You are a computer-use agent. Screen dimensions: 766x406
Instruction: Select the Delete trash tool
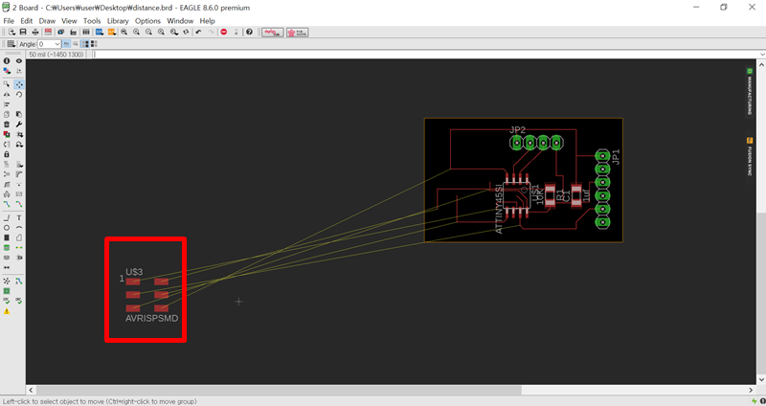tap(7, 124)
